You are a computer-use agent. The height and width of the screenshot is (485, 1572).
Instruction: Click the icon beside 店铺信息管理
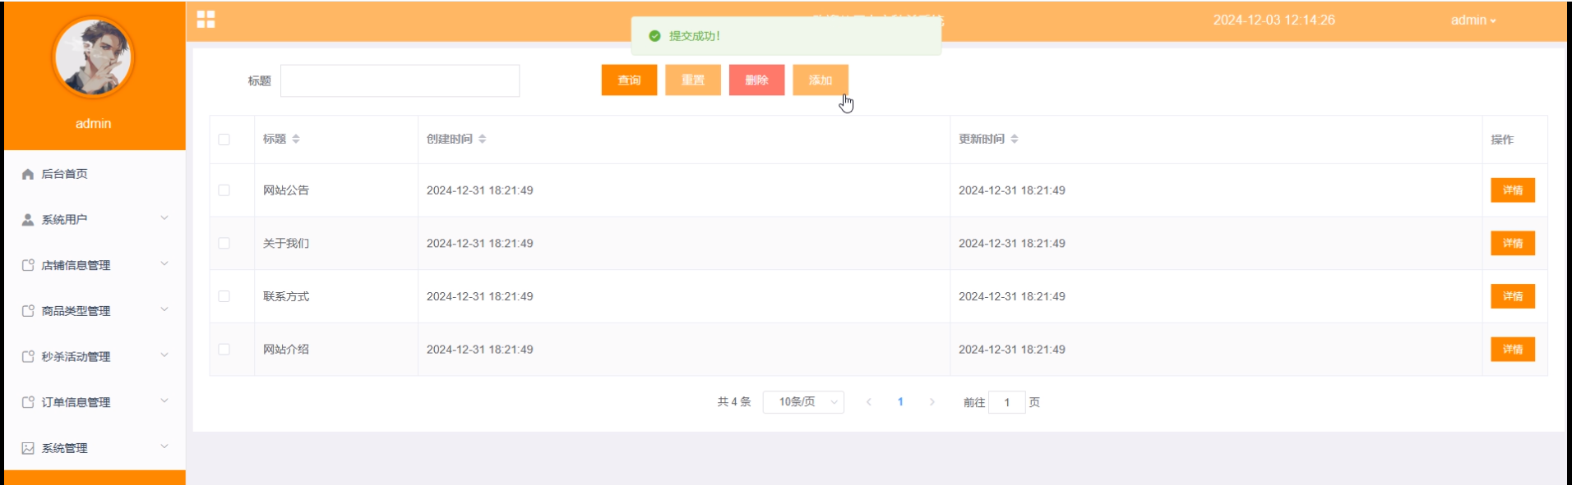click(x=28, y=265)
